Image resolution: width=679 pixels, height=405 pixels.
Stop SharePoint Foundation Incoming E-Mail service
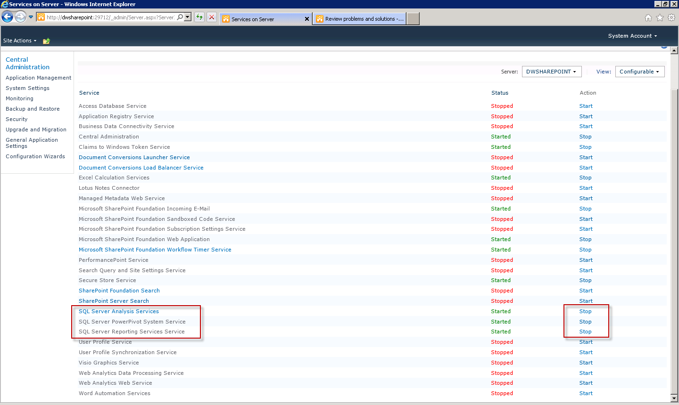586,209
